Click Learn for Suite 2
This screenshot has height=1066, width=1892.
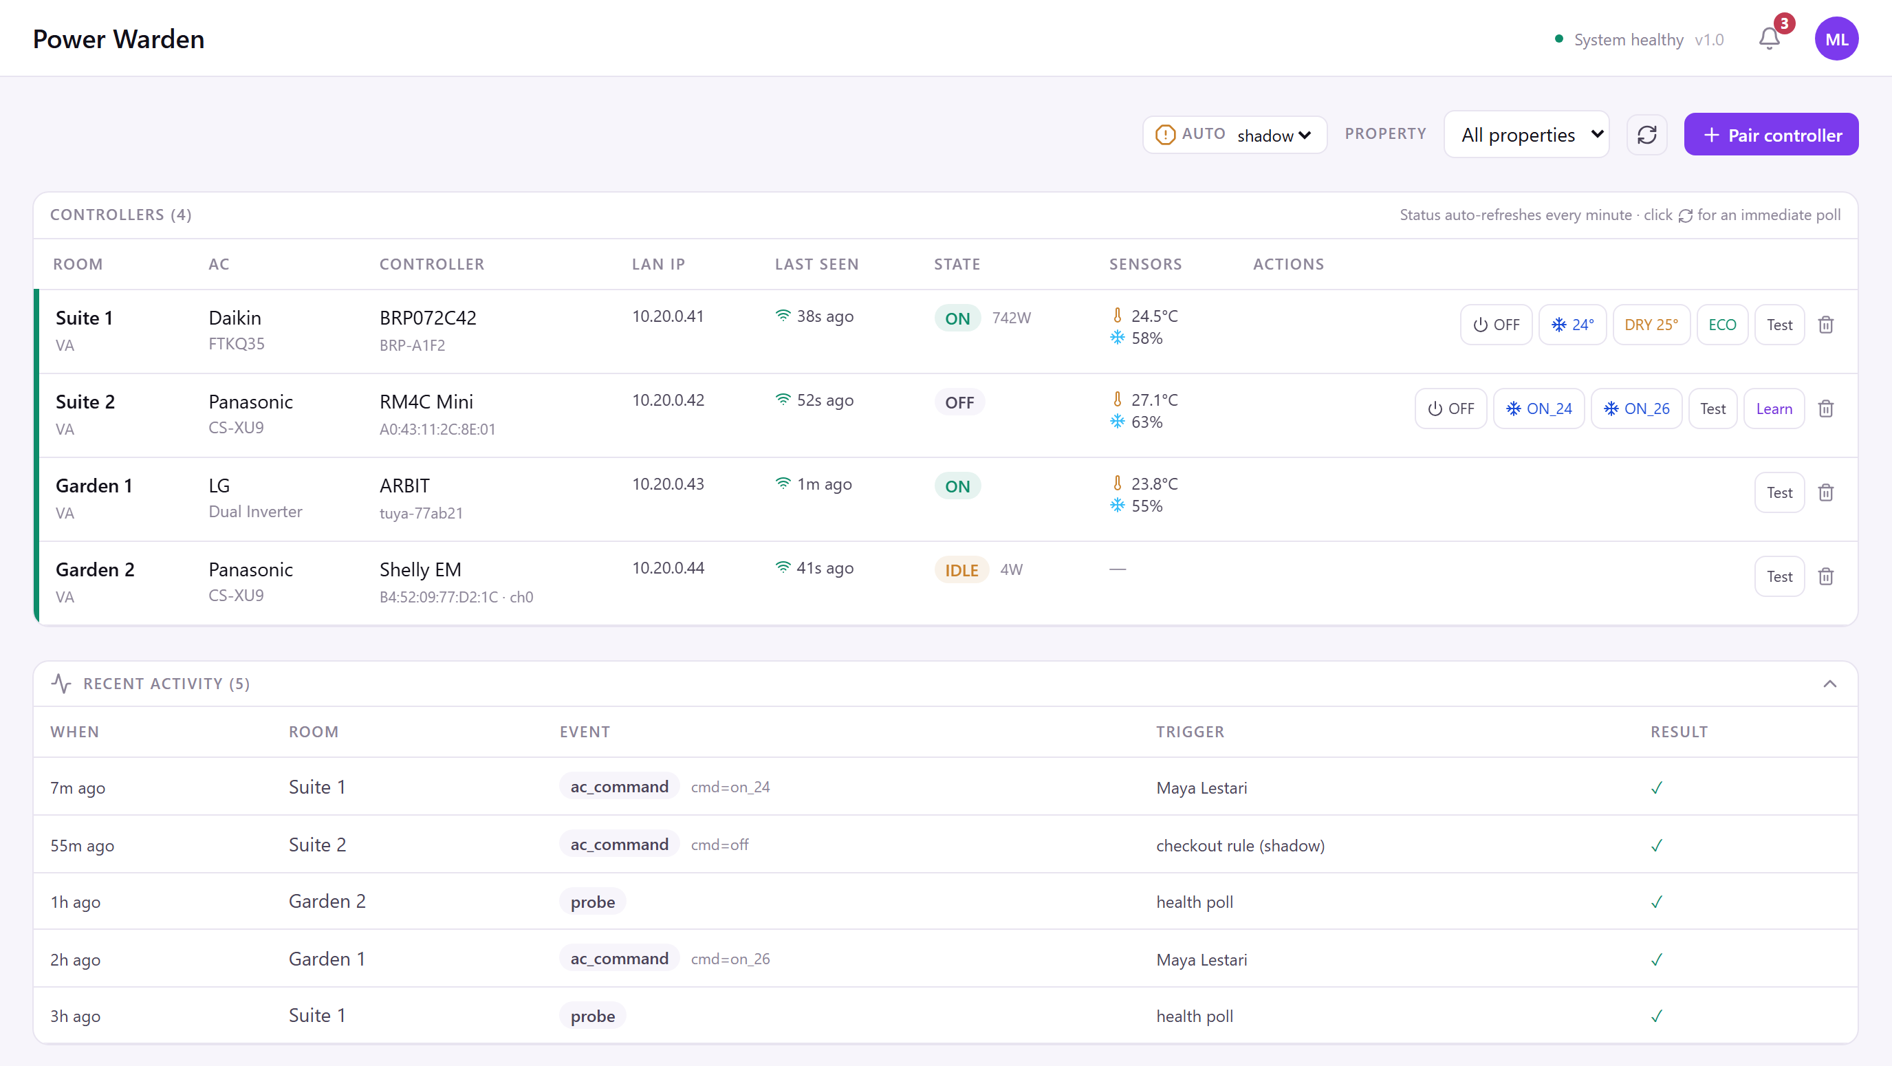coord(1774,409)
